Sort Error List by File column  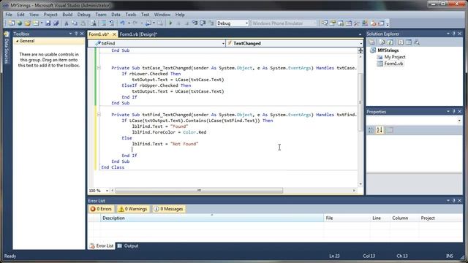(347, 218)
